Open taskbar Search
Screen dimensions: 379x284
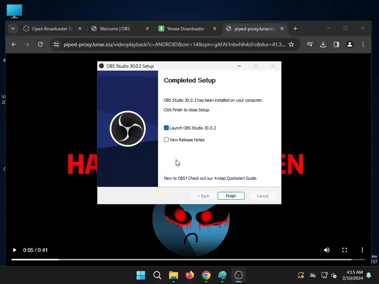coord(157,275)
